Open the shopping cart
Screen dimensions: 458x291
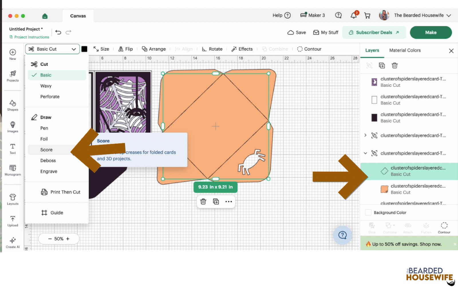(367, 15)
